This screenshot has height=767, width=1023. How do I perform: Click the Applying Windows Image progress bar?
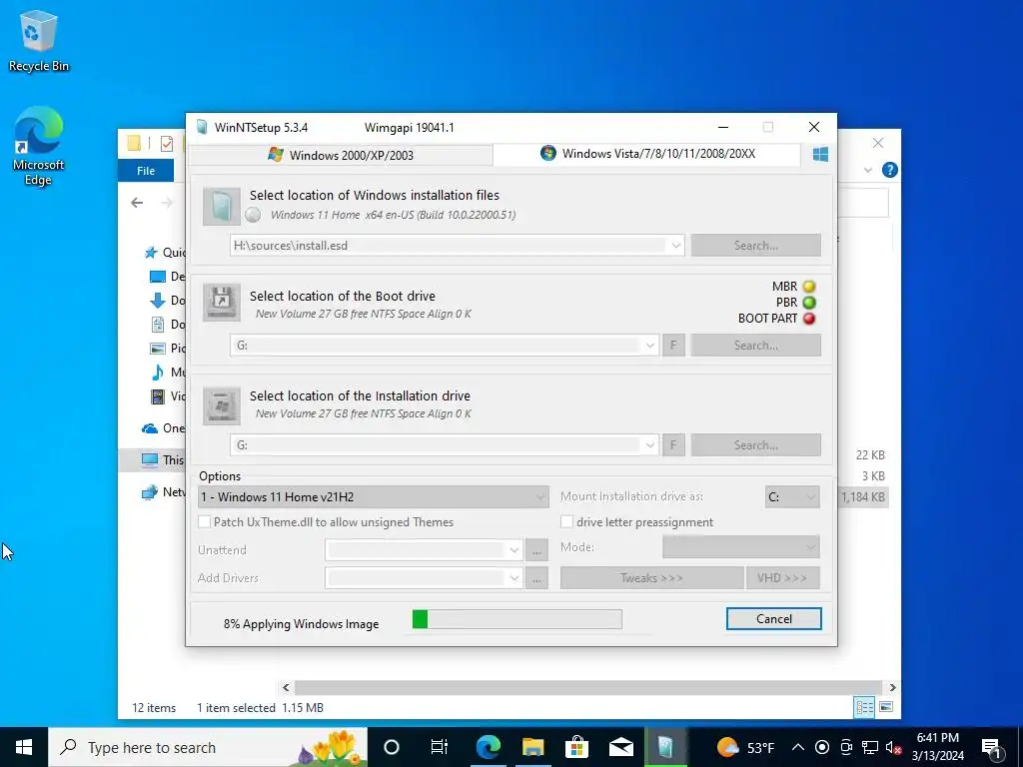pos(517,619)
